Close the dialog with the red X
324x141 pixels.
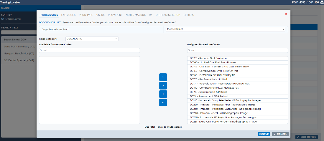click(286, 14)
